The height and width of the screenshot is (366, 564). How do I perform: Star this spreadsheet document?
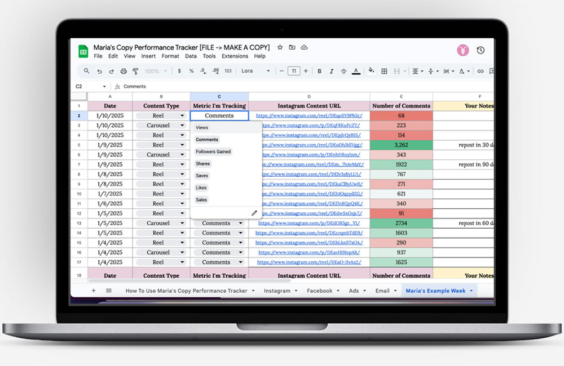(x=280, y=47)
